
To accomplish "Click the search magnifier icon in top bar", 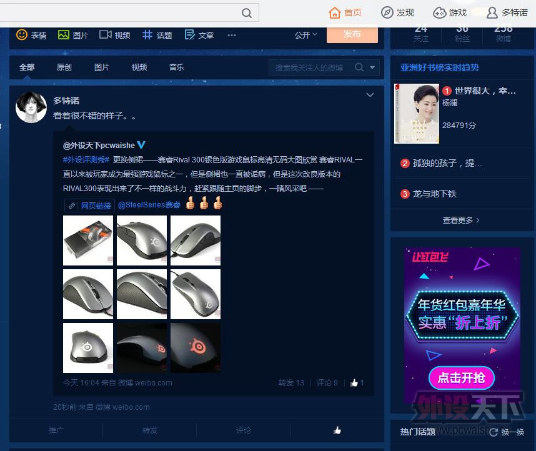I will (247, 13).
